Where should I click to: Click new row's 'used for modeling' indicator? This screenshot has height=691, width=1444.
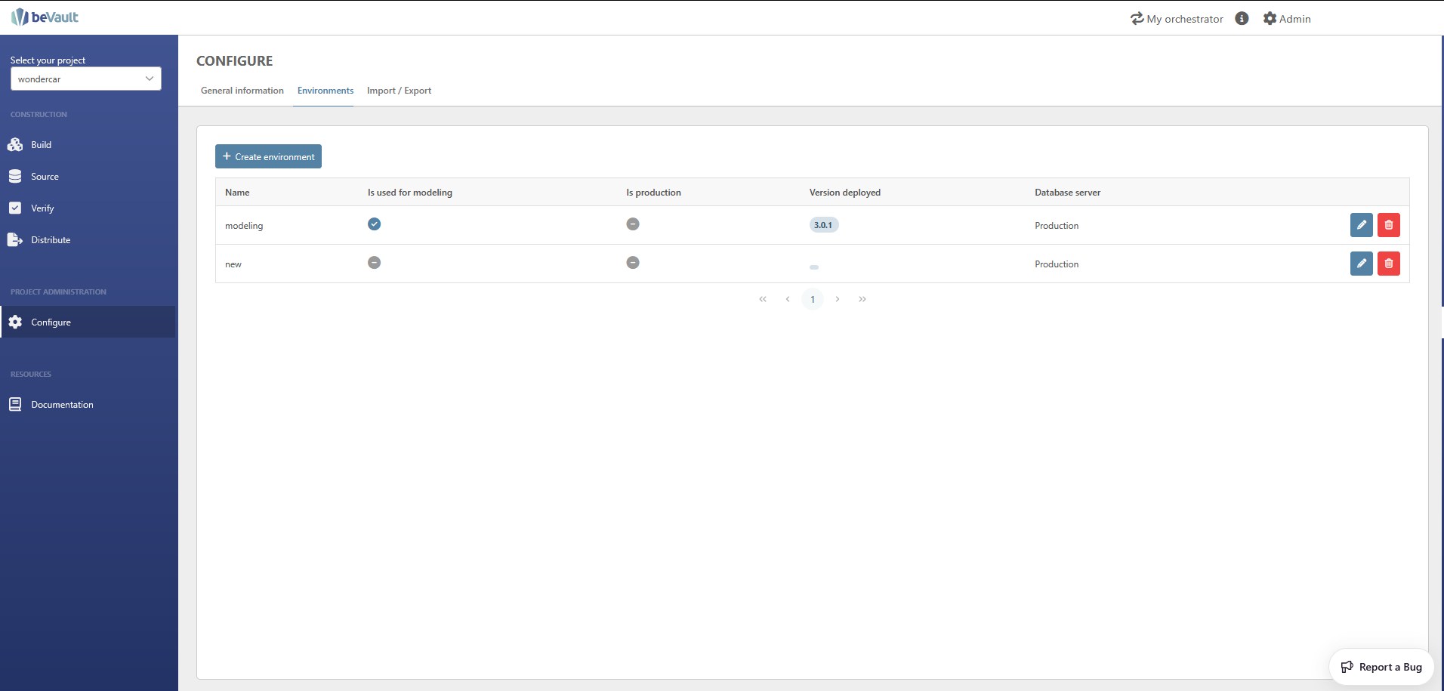(x=374, y=263)
